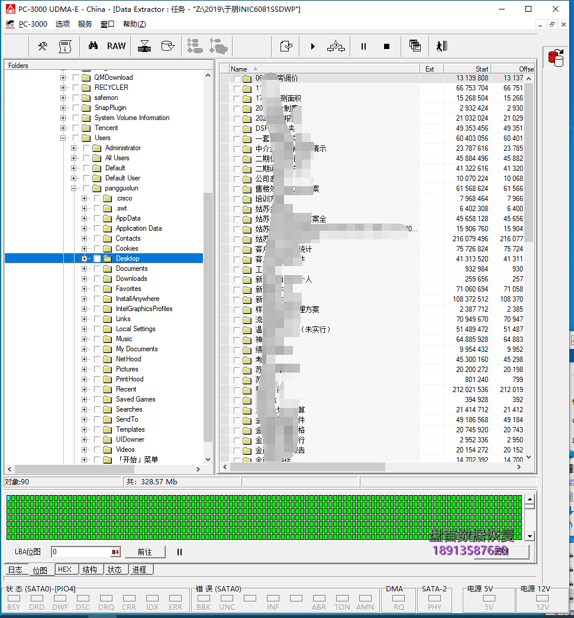Click the exit running man icon

(x=442, y=46)
